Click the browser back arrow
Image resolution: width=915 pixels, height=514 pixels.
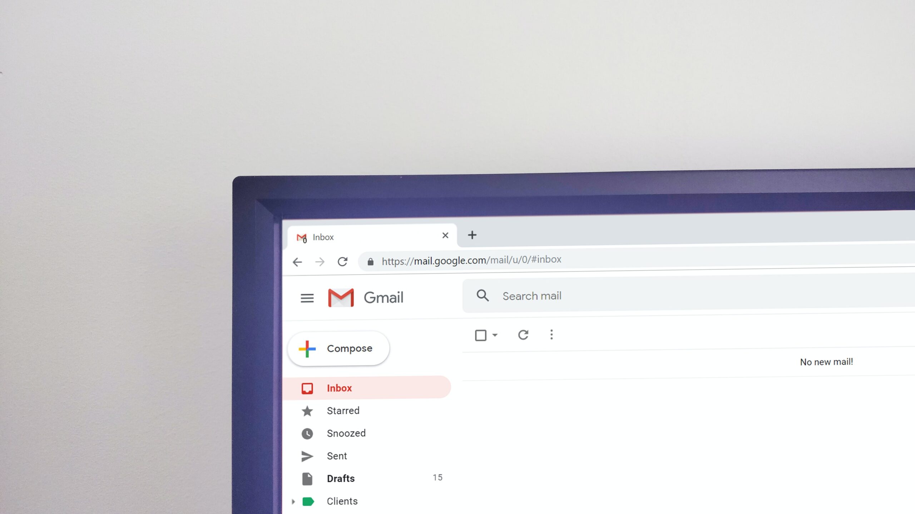(x=297, y=261)
